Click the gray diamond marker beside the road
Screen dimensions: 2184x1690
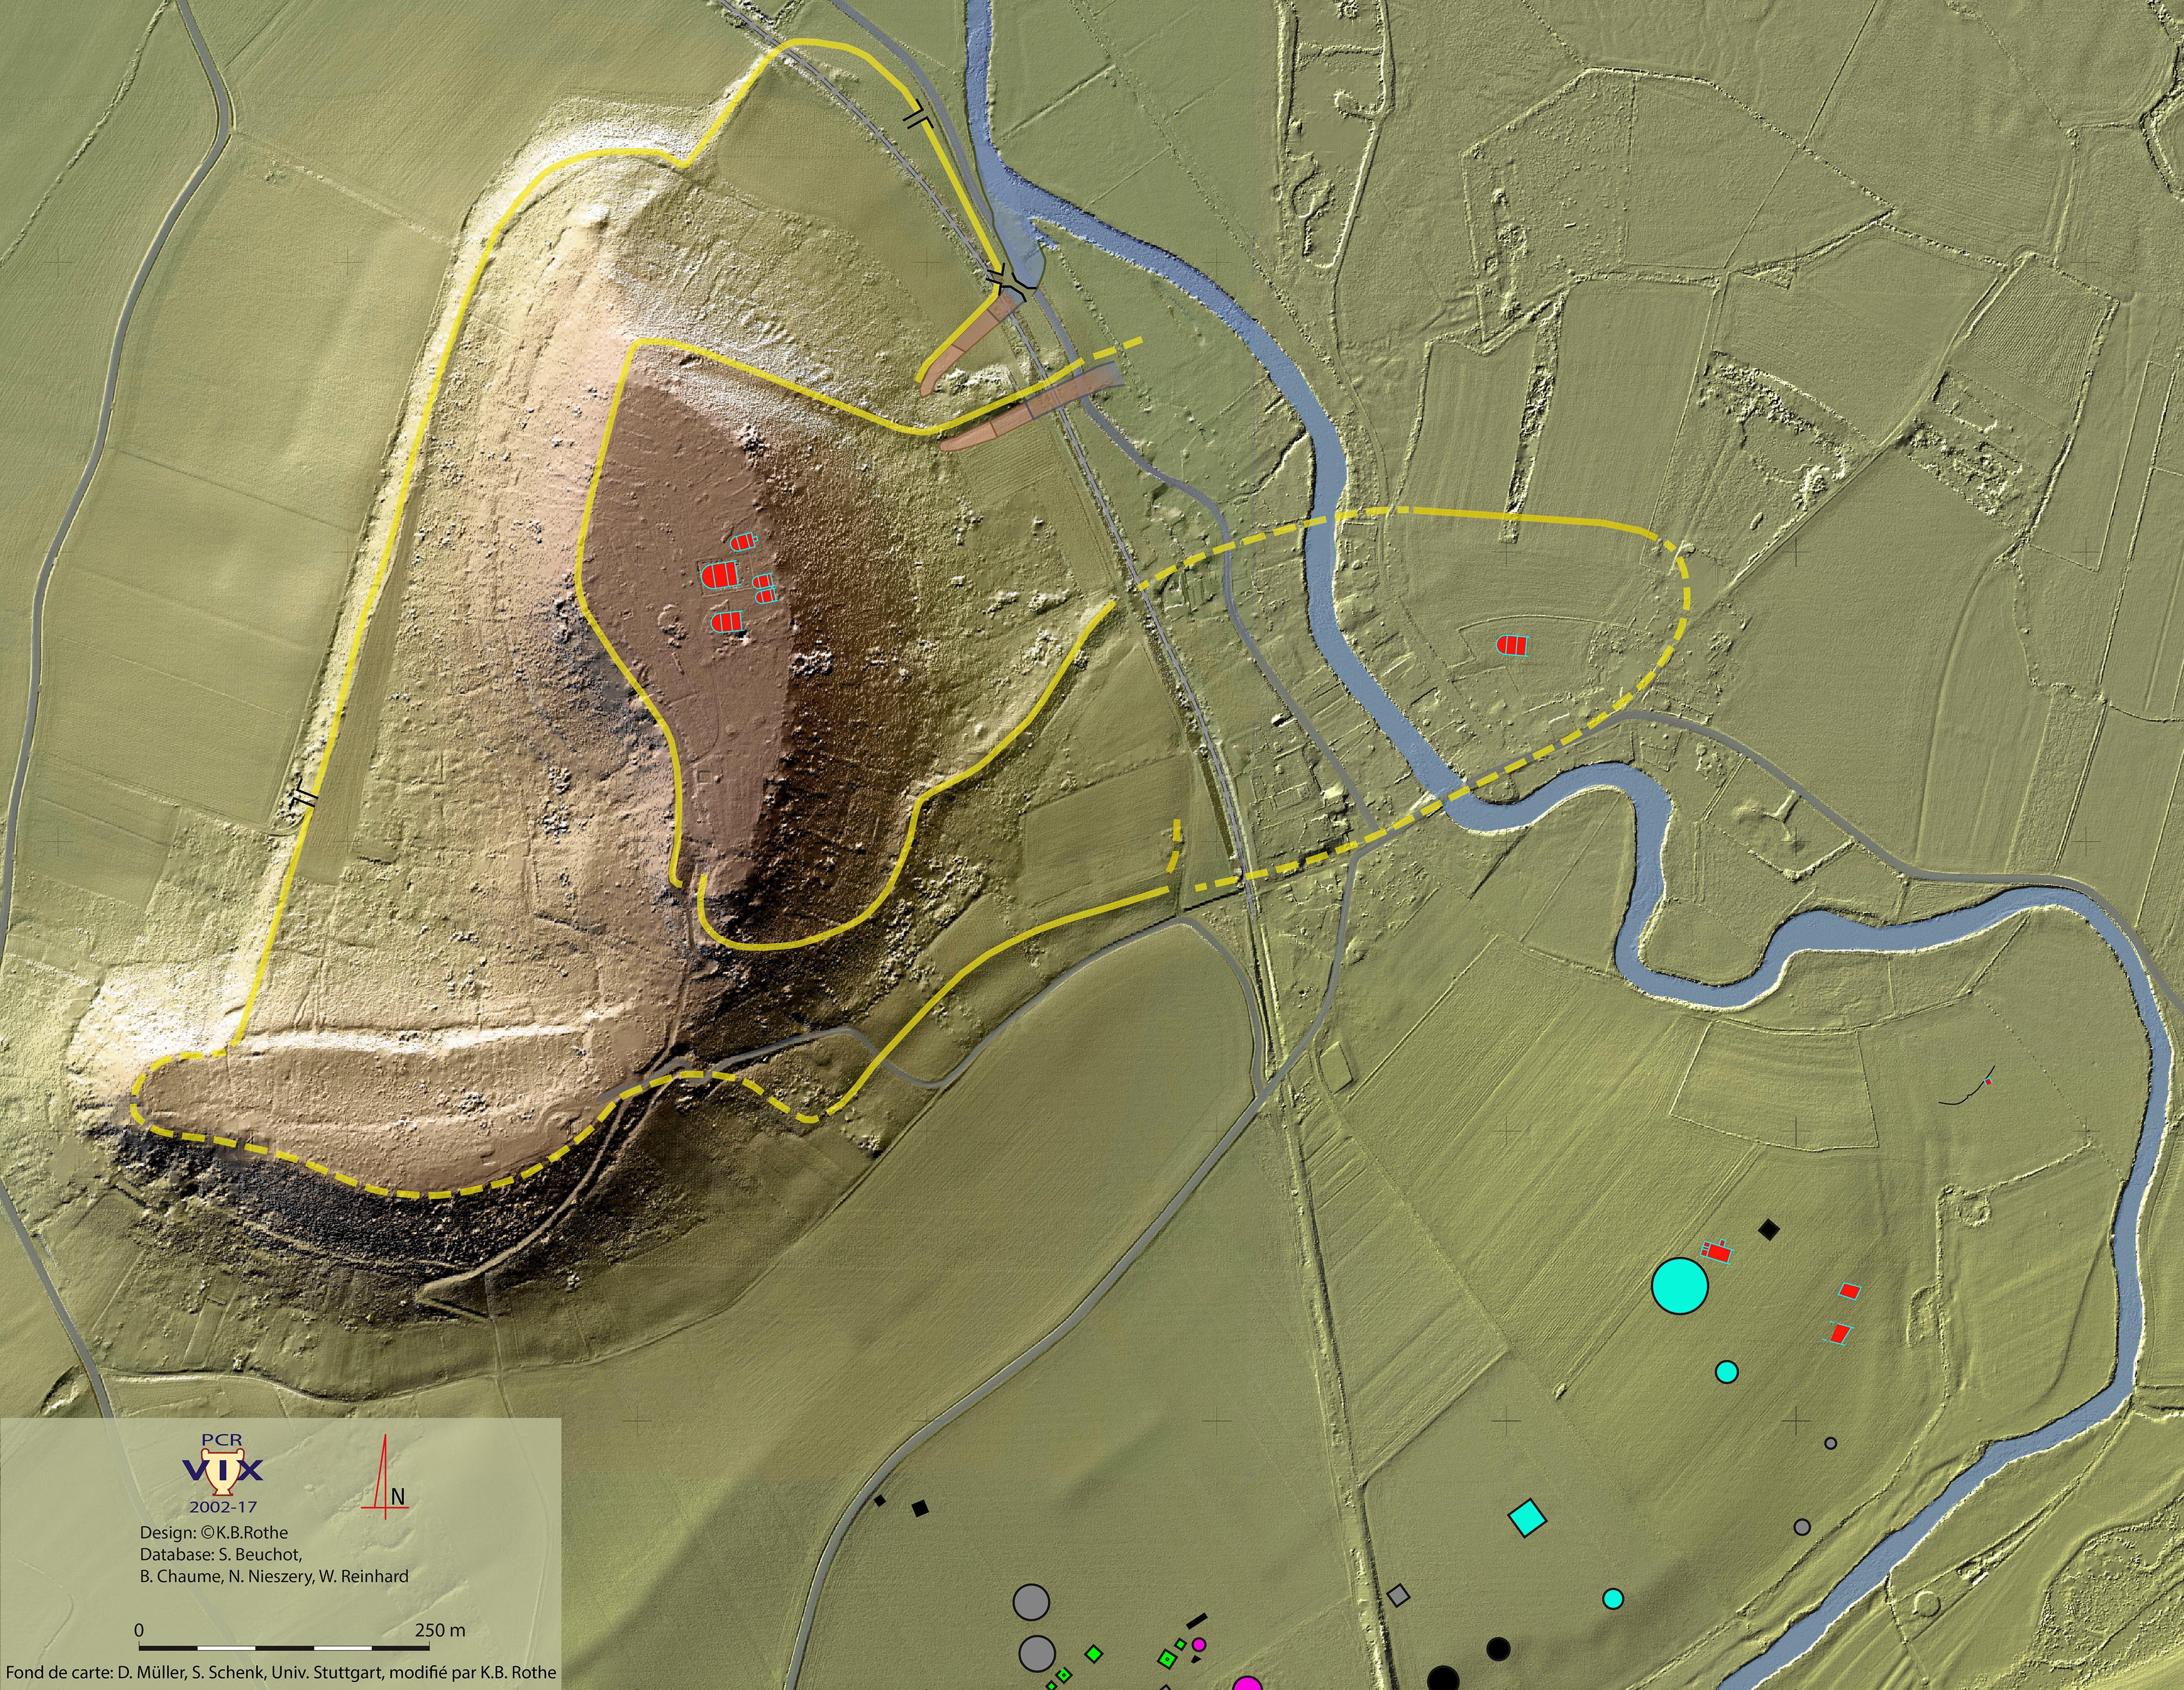coord(1399,1595)
